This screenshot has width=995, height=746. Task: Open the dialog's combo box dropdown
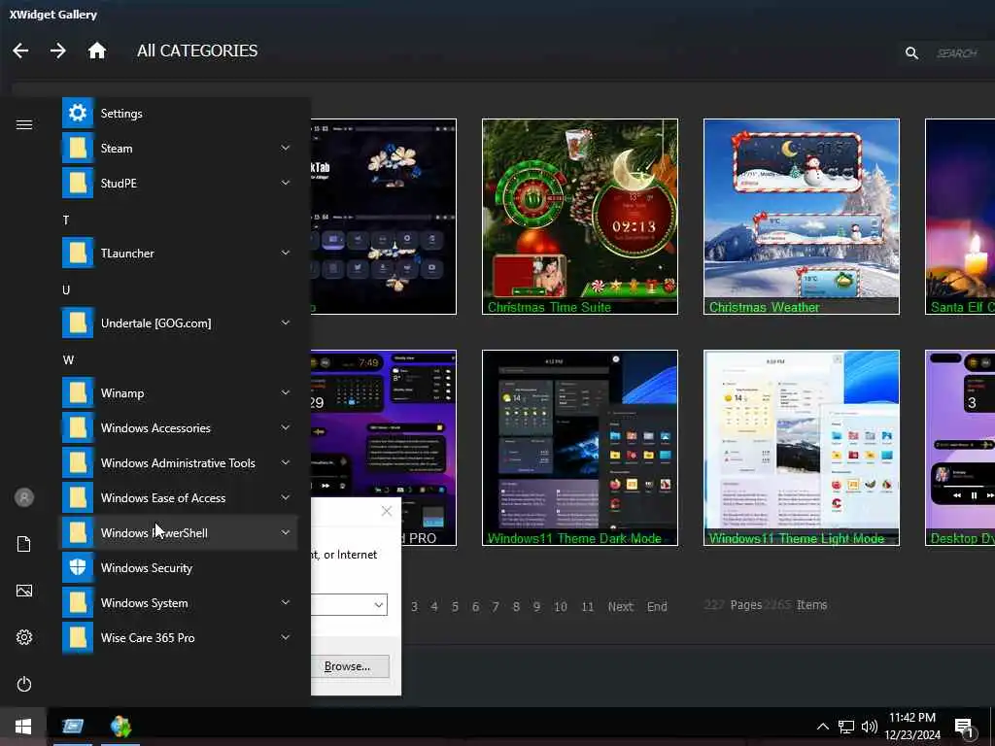pos(378,604)
